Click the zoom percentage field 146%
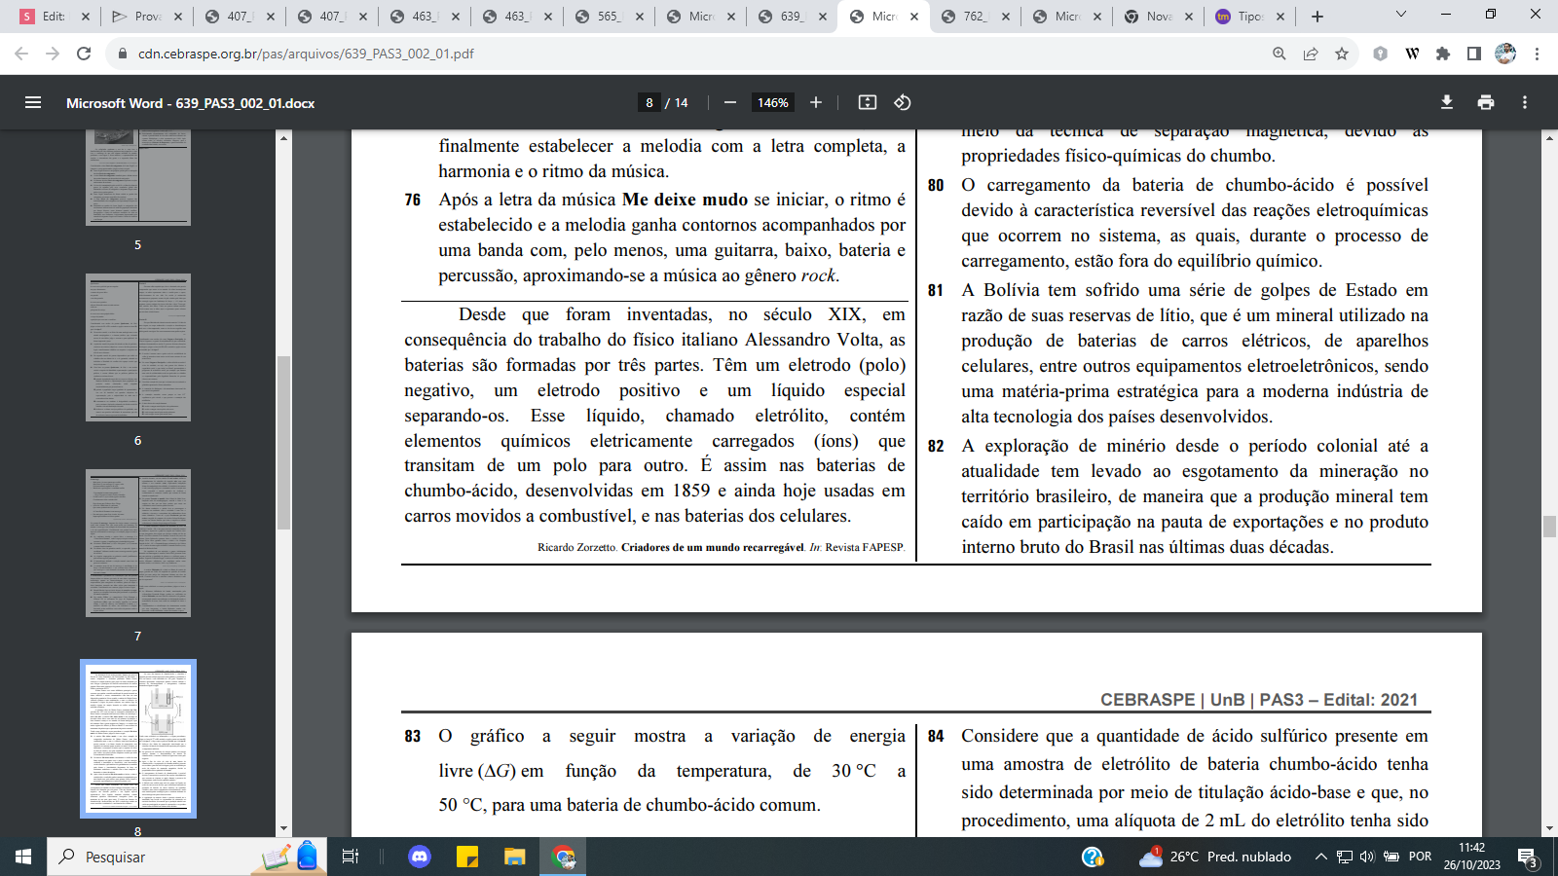The image size is (1558, 876). (x=773, y=102)
